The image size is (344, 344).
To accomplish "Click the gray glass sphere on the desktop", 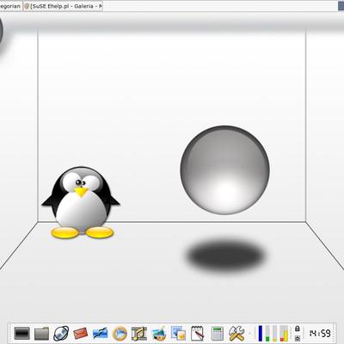I will coord(225,170).
